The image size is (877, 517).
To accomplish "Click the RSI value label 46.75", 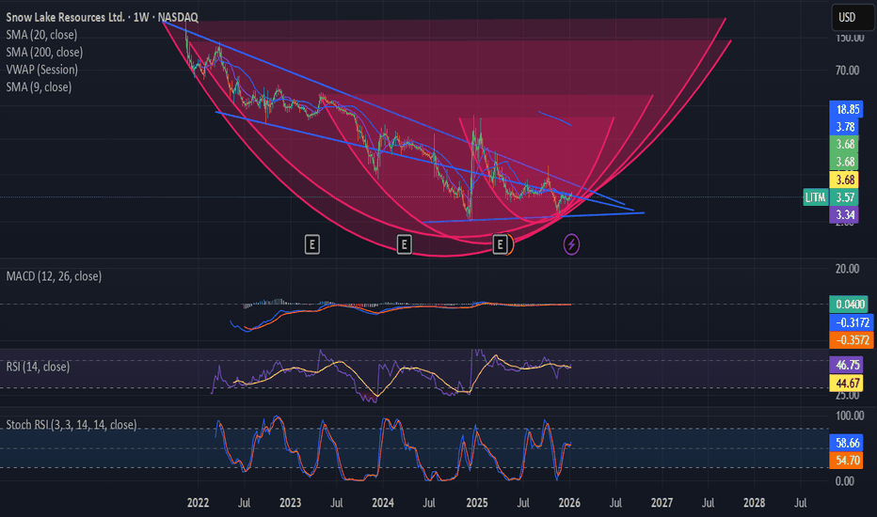I will pyautogui.click(x=847, y=365).
